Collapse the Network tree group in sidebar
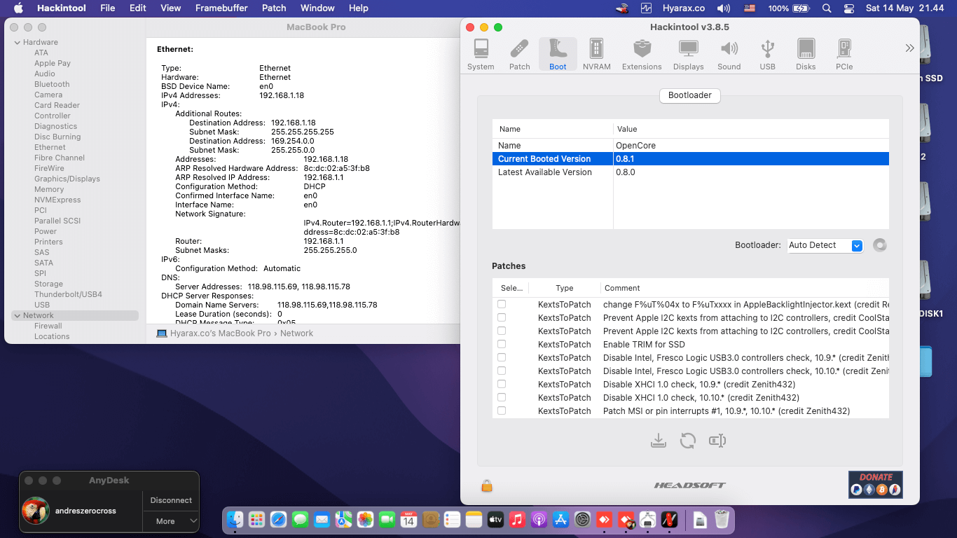Screen dimensions: 957x538 [x=18, y=316]
